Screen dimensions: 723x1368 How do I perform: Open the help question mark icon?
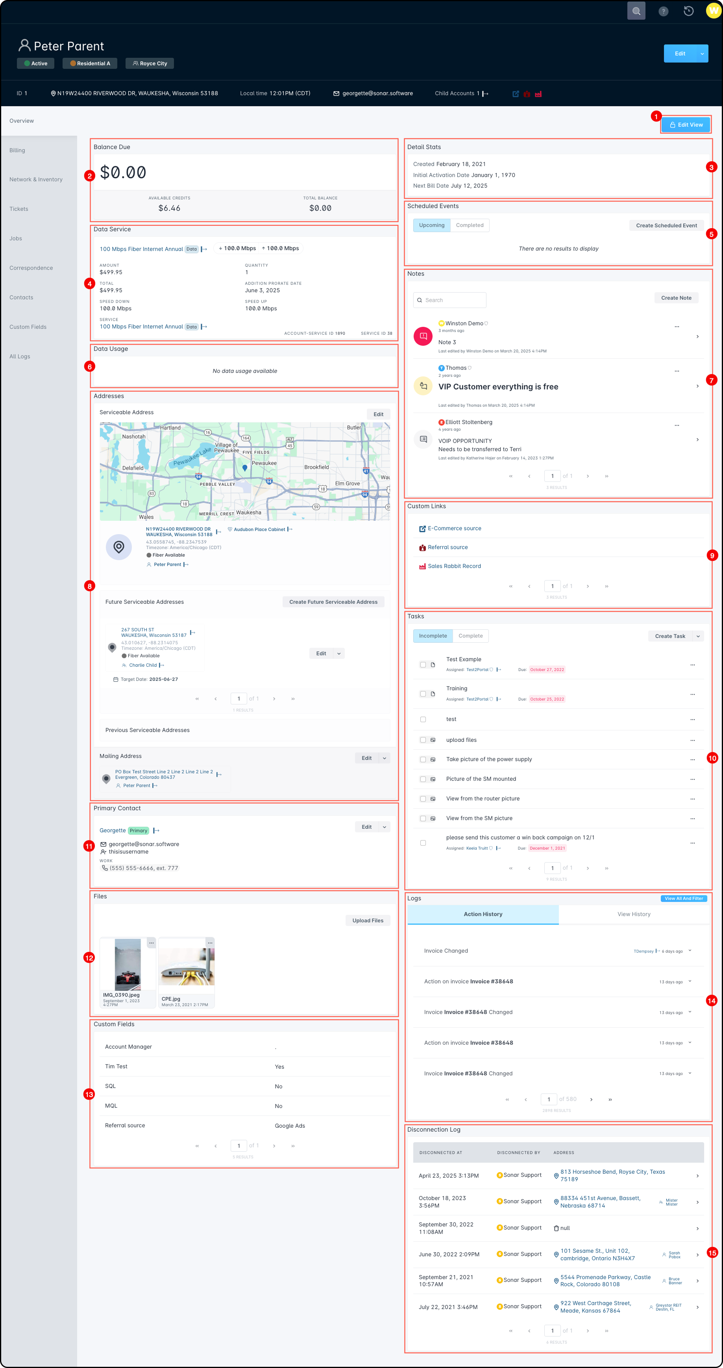pos(663,11)
